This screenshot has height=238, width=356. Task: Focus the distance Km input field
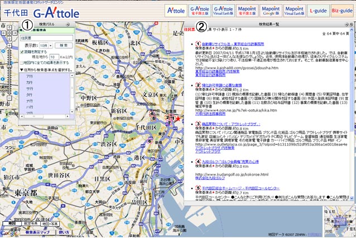click(x=54, y=57)
